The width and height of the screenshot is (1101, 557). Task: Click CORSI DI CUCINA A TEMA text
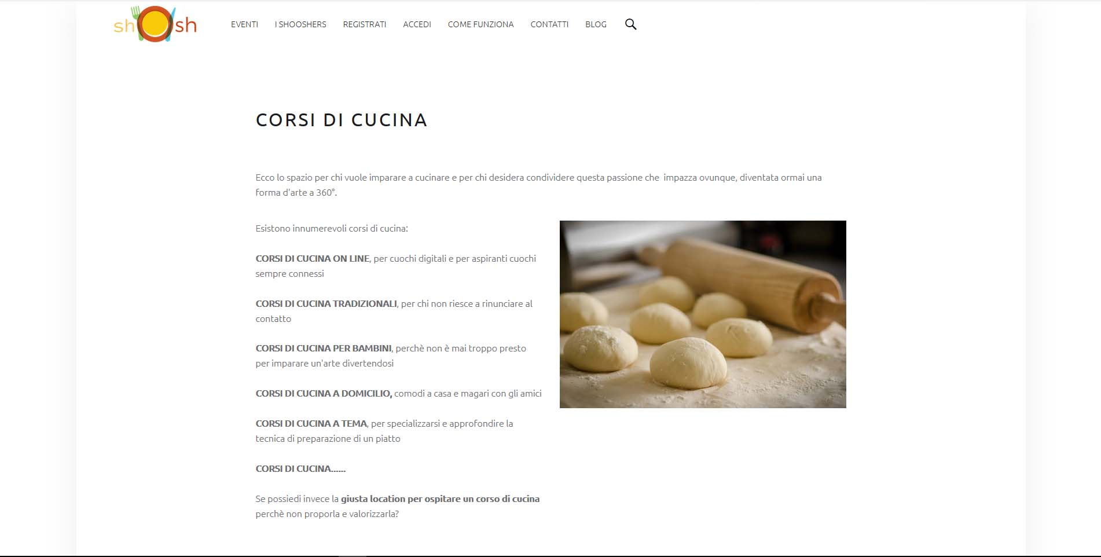tap(311, 424)
